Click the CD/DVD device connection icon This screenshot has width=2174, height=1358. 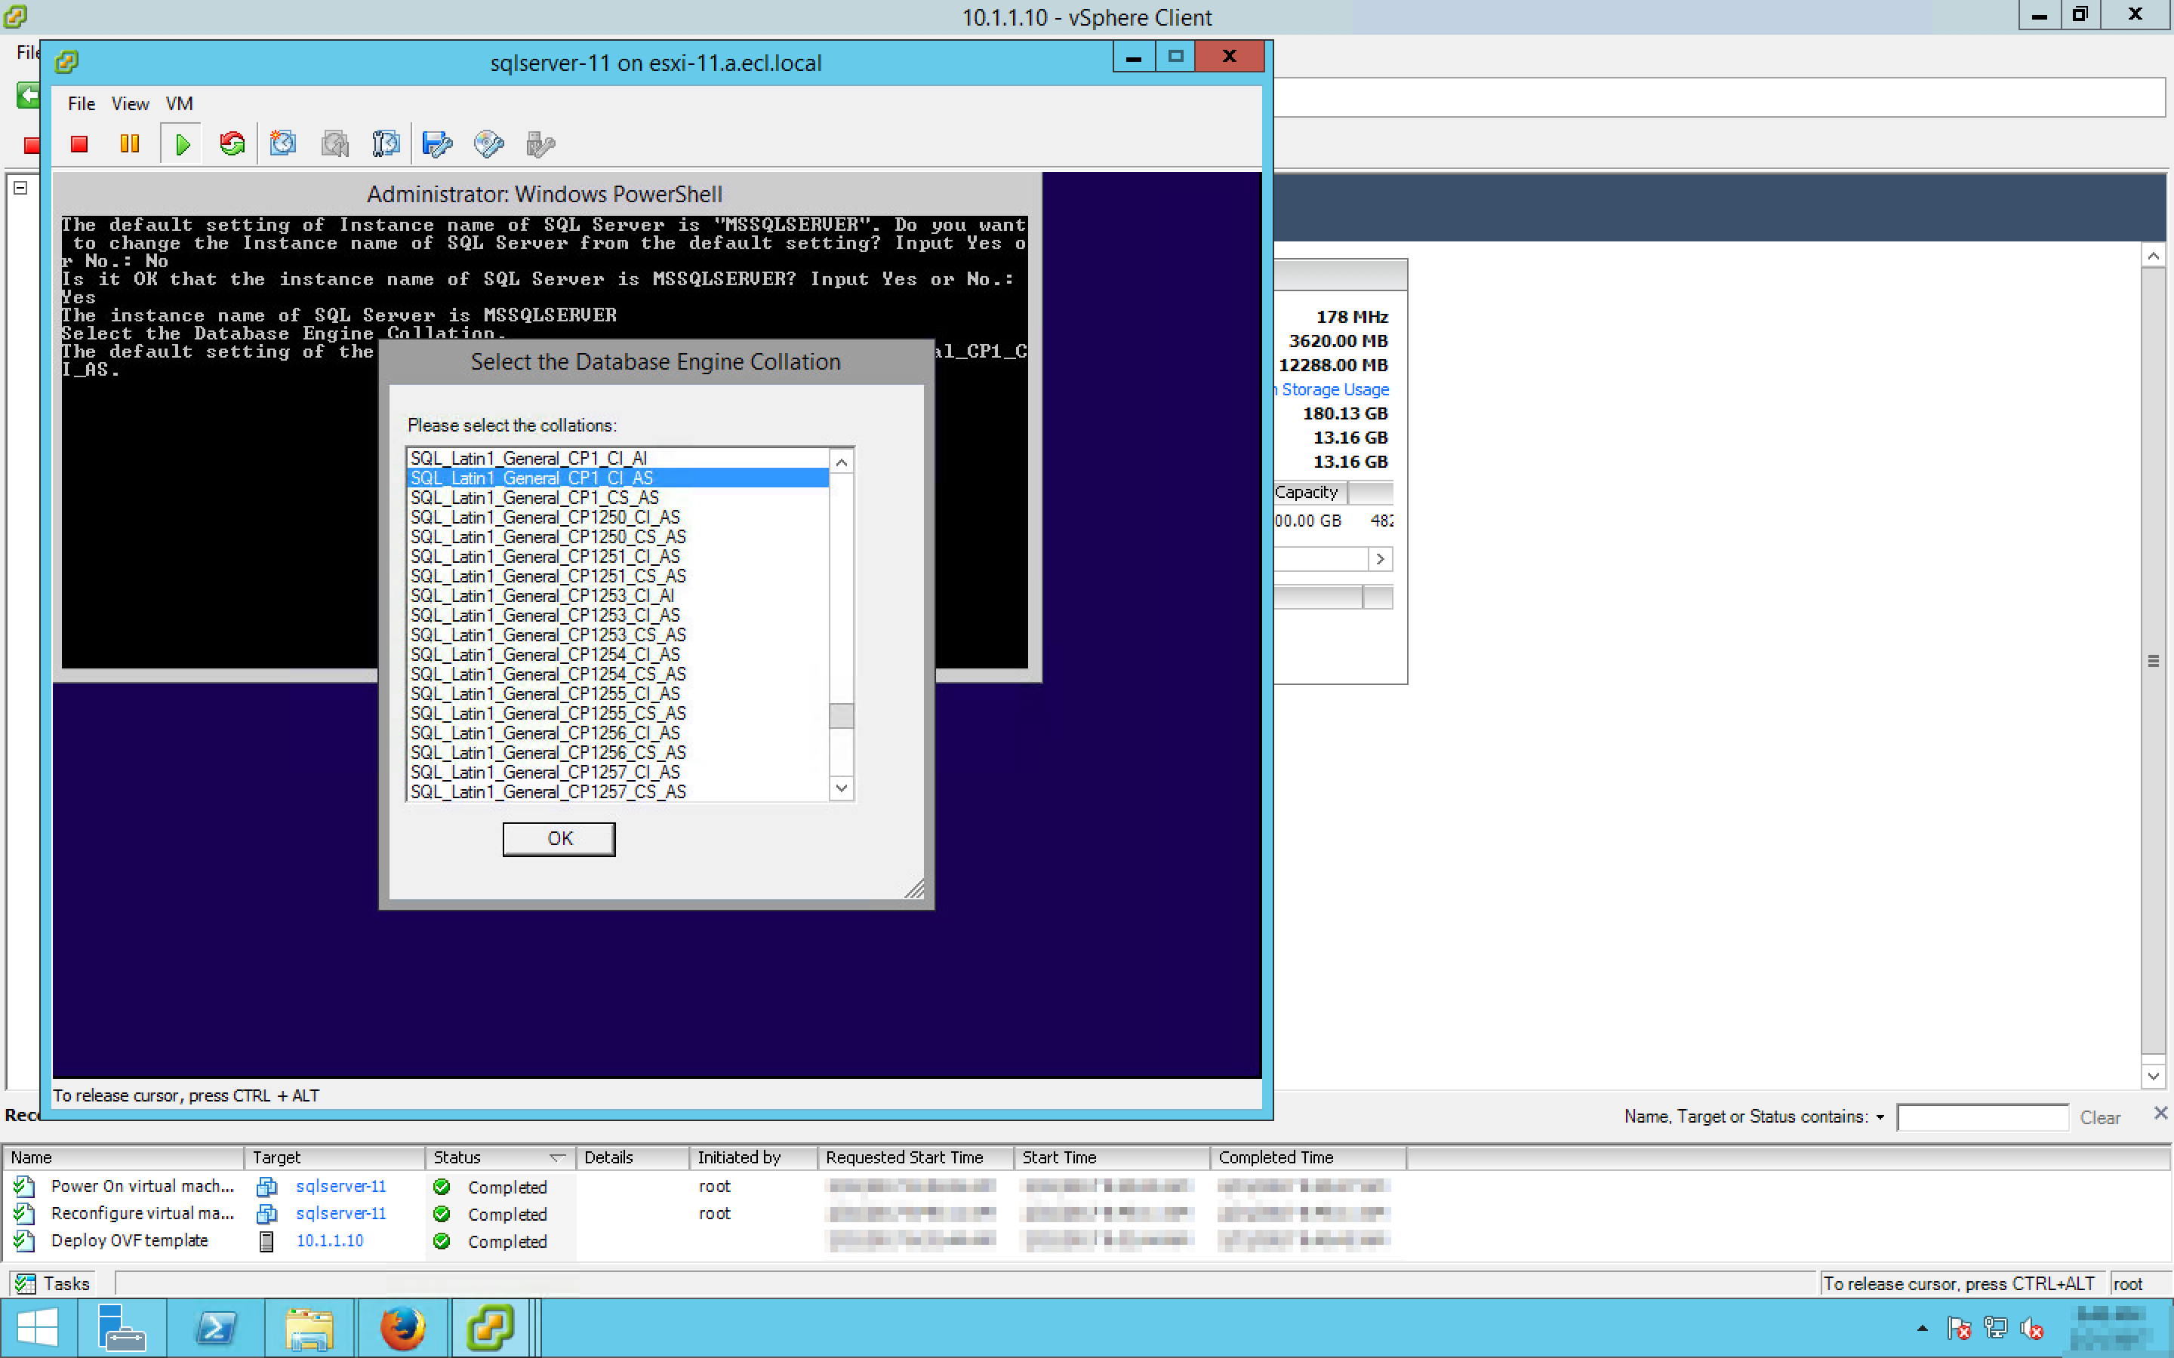[x=488, y=143]
